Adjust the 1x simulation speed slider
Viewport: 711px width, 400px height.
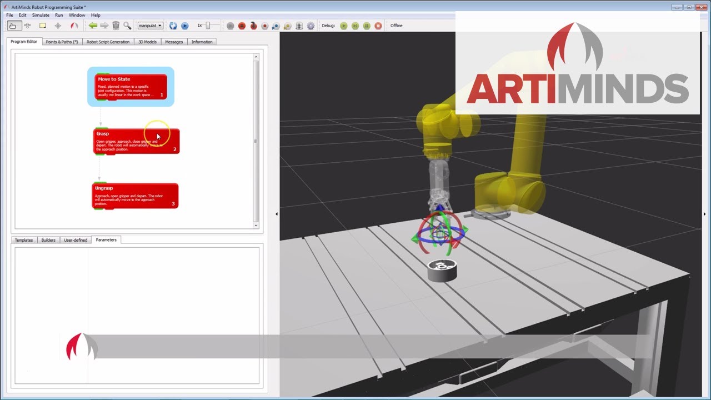point(208,26)
